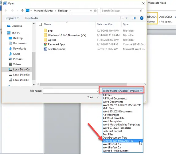The height and width of the screenshot is (154, 176).
Task: Open the File name history dropdown
Action: 97,91
